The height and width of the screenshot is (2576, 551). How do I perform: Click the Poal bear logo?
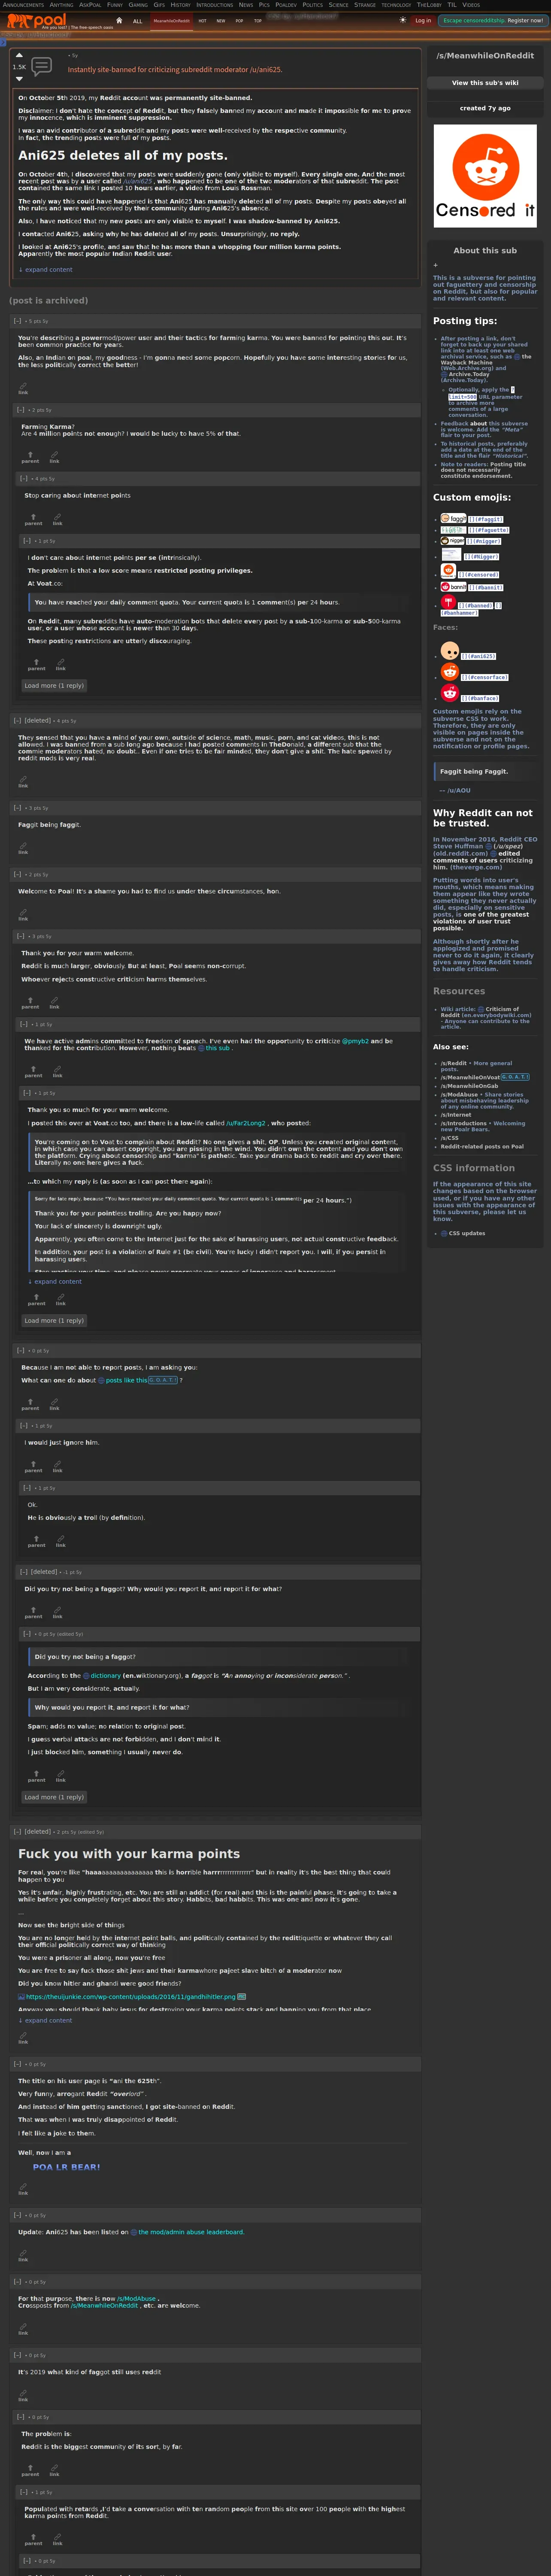pyautogui.click(x=36, y=20)
